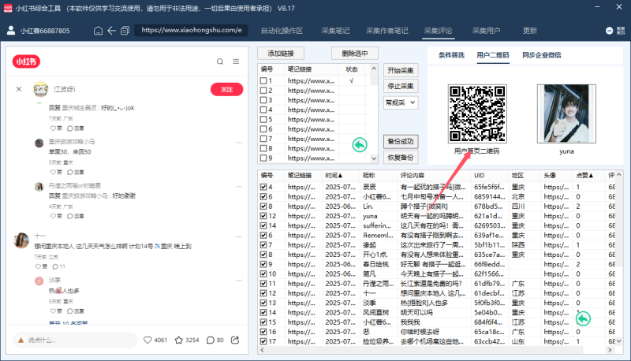Like the note via heart icon 4061
The image size is (631, 361).
[x=147, y=340]
